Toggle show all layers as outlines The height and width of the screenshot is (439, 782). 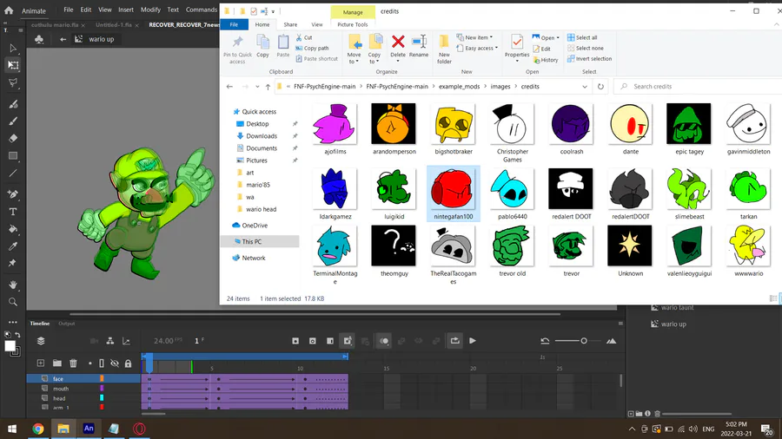coord(102,364)
